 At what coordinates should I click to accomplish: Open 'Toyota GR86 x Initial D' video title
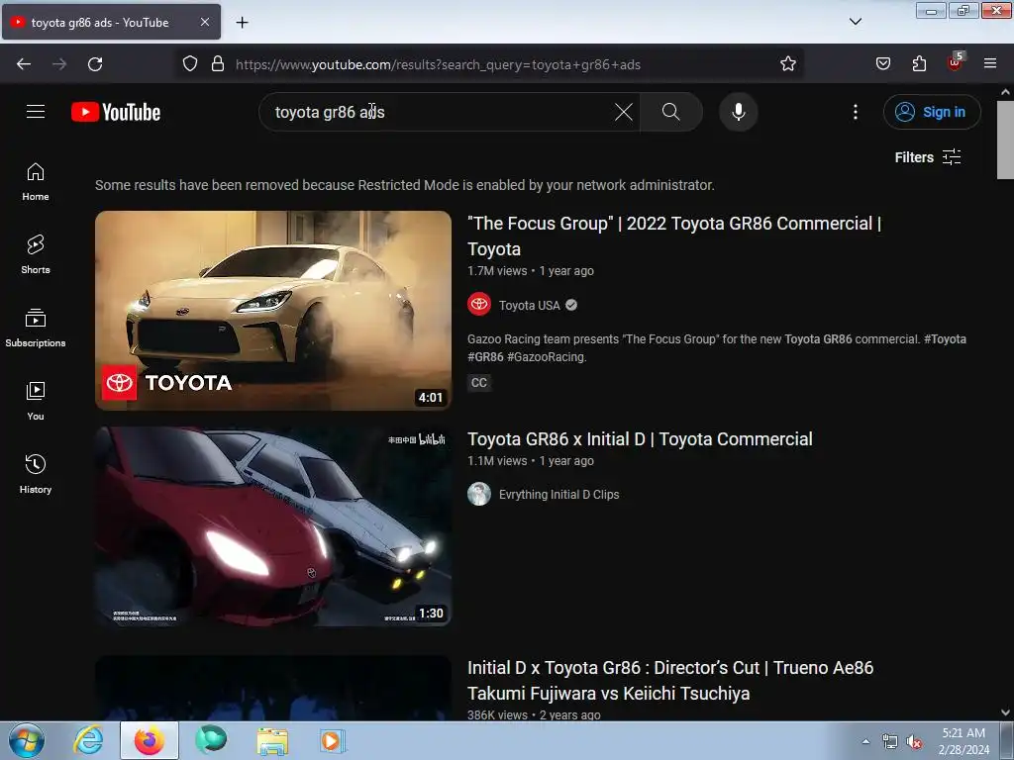pos(640,438)
